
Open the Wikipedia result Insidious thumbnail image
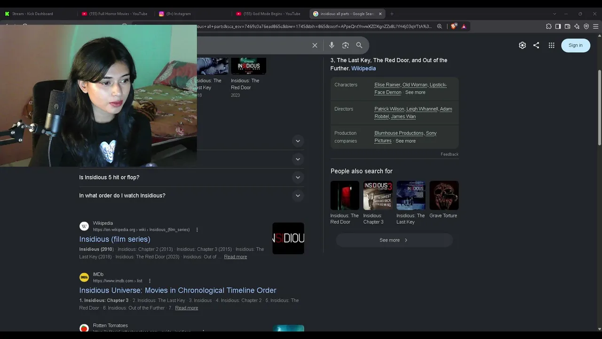click(x=288, y=238)
